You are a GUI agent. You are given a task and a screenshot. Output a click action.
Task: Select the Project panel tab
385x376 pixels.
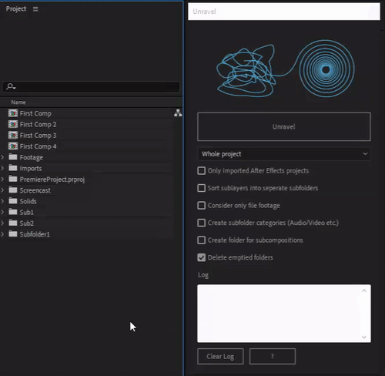click(x=16, y=9)
